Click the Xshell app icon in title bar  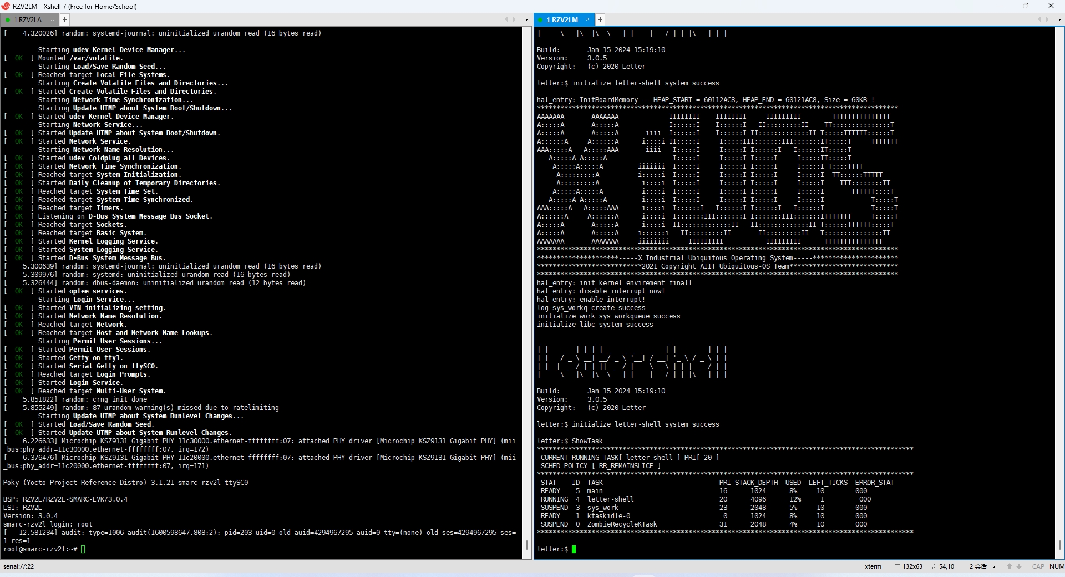(x=6, y=6)
